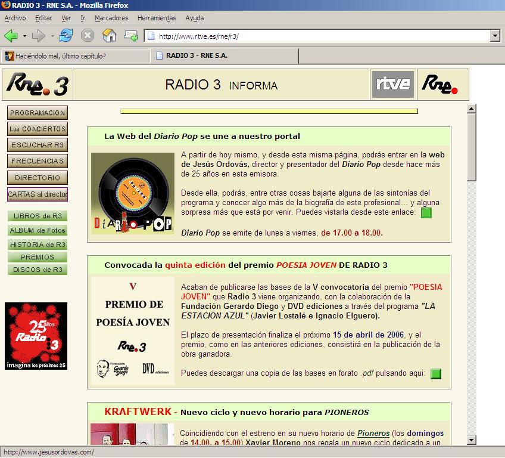The width and height of the screenshot is (505, 458).
Task: Expand the address bar URL dropdown
Action: tap(494, 36)
